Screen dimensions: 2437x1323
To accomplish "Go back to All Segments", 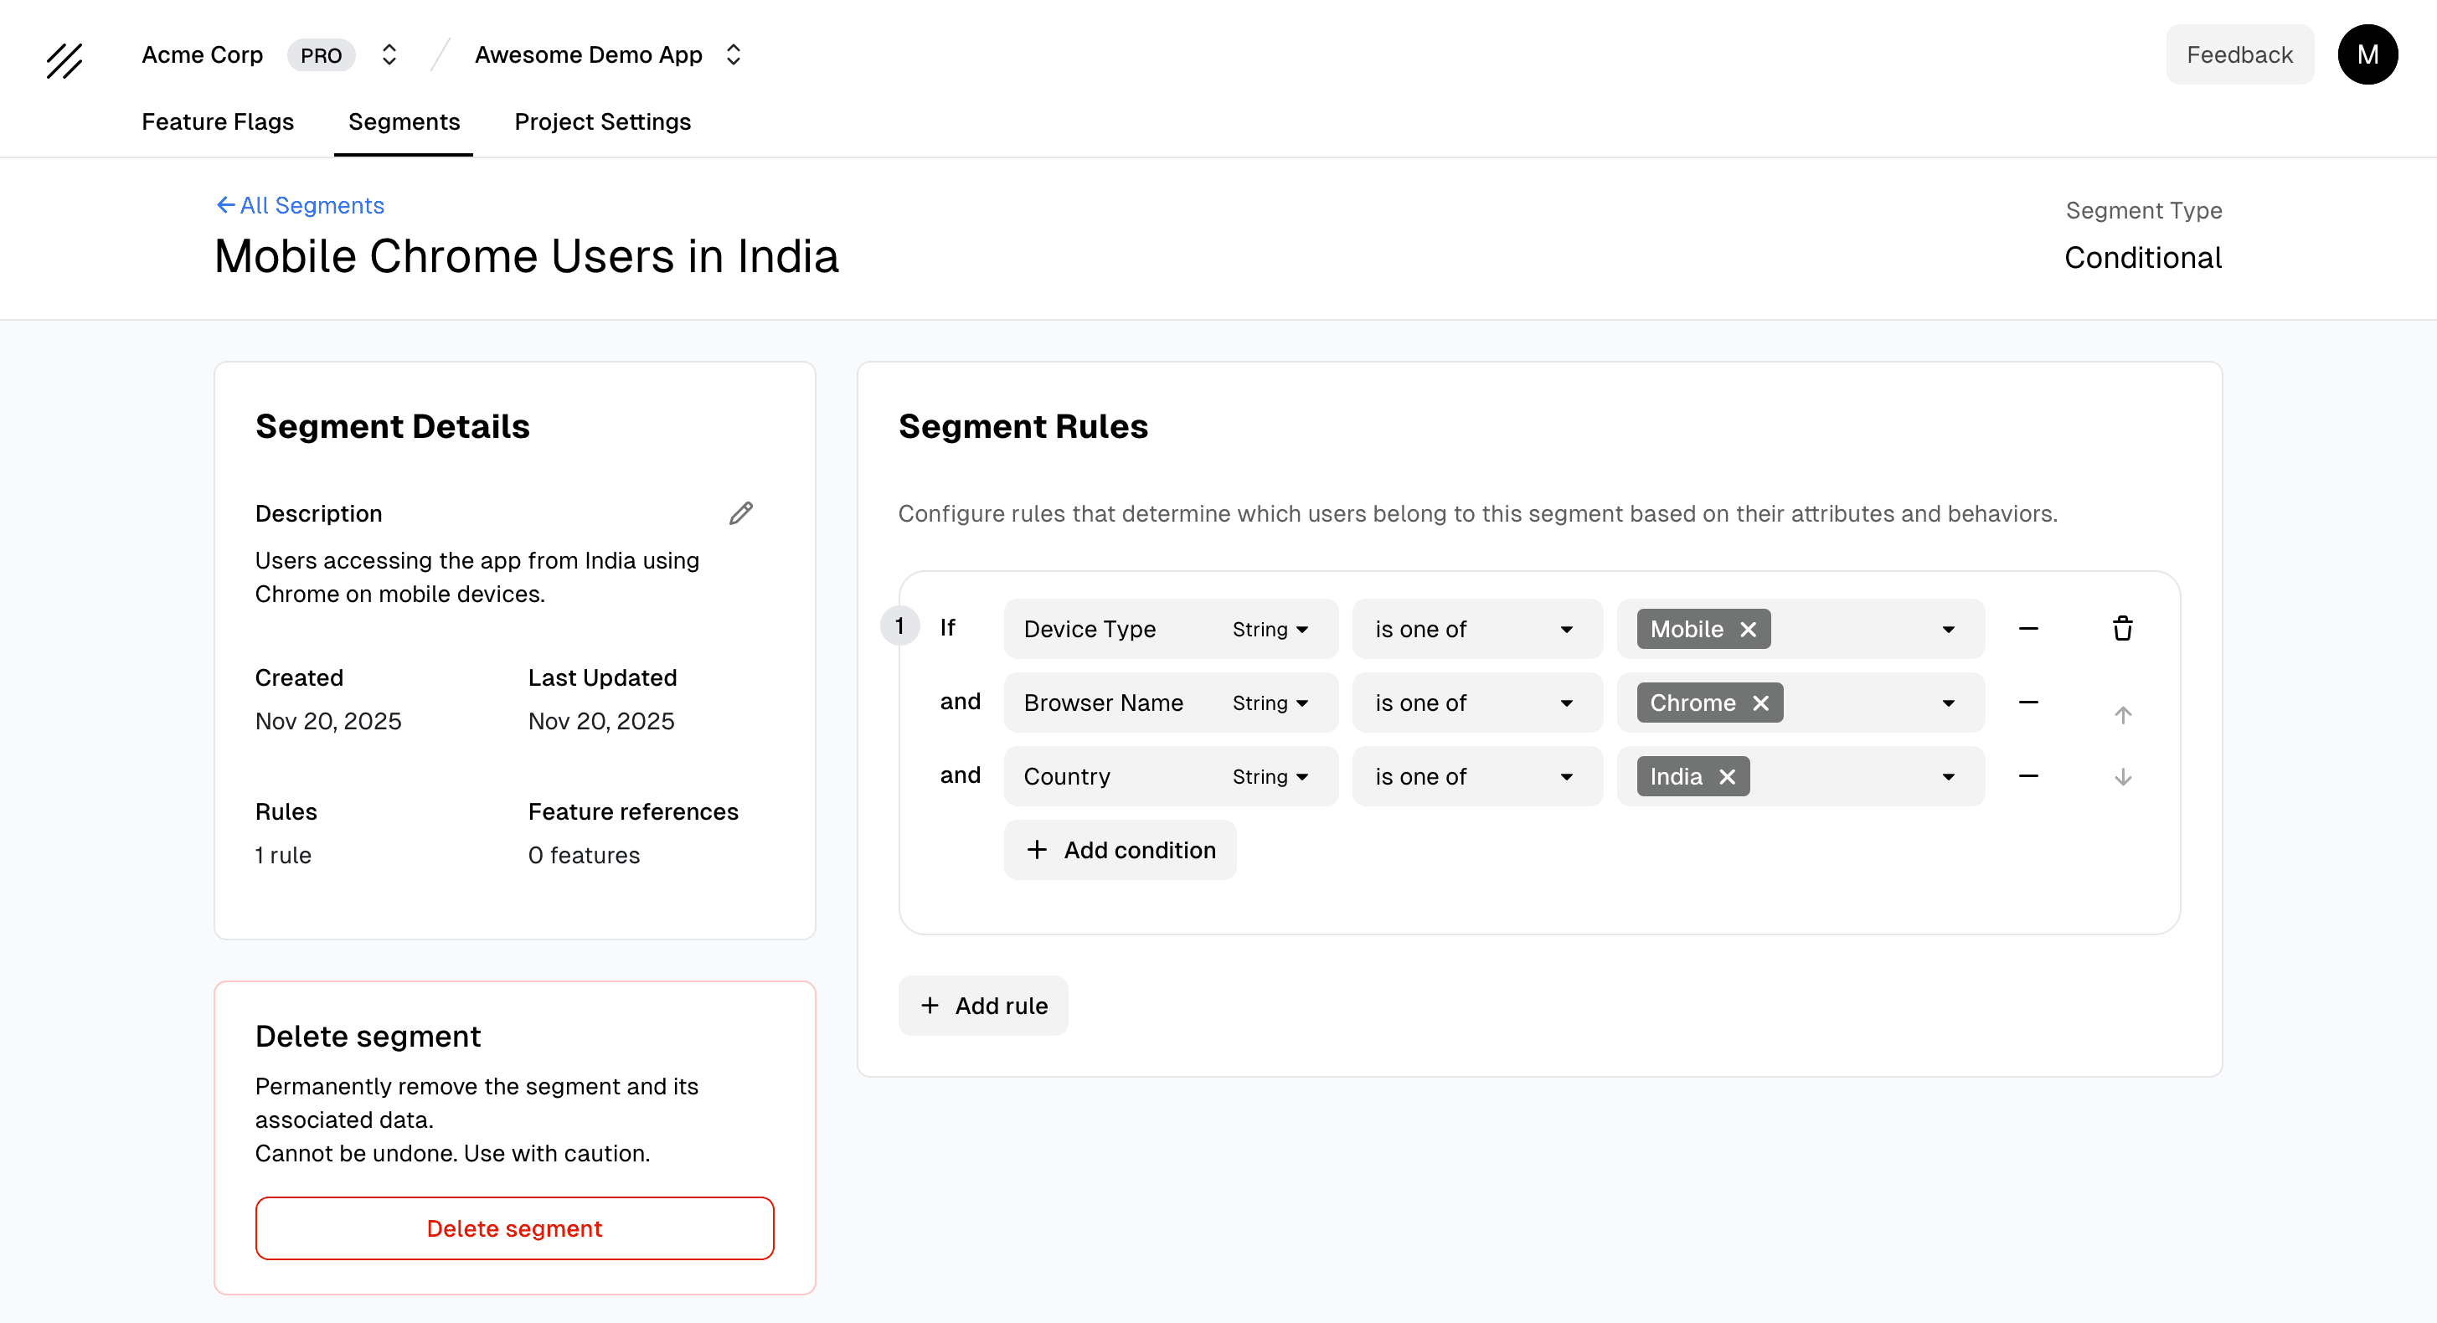I will point(299,204).
